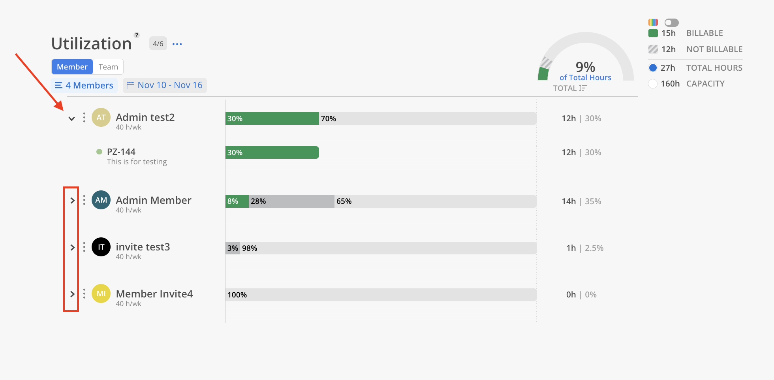Click the PZ-144 project bar at 30%
Screen dimensions: 774x380
point(272,152)
